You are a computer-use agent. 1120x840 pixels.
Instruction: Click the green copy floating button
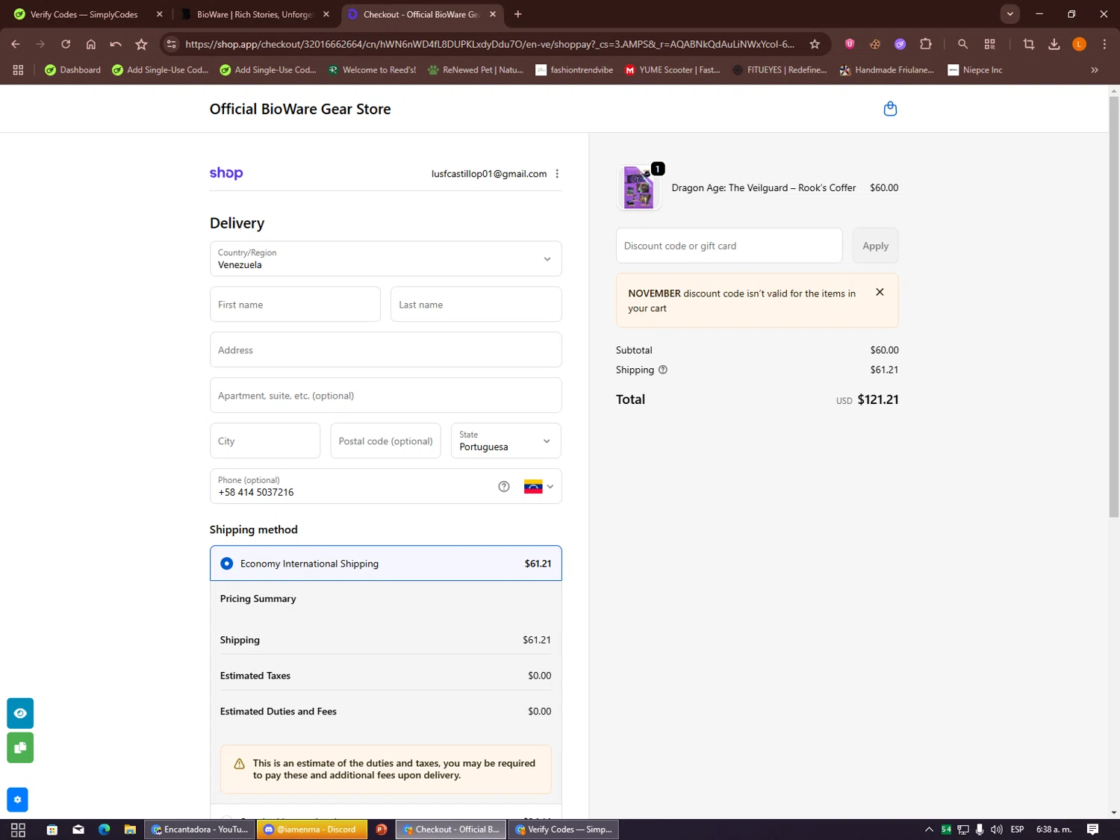(x=20, y=747)
